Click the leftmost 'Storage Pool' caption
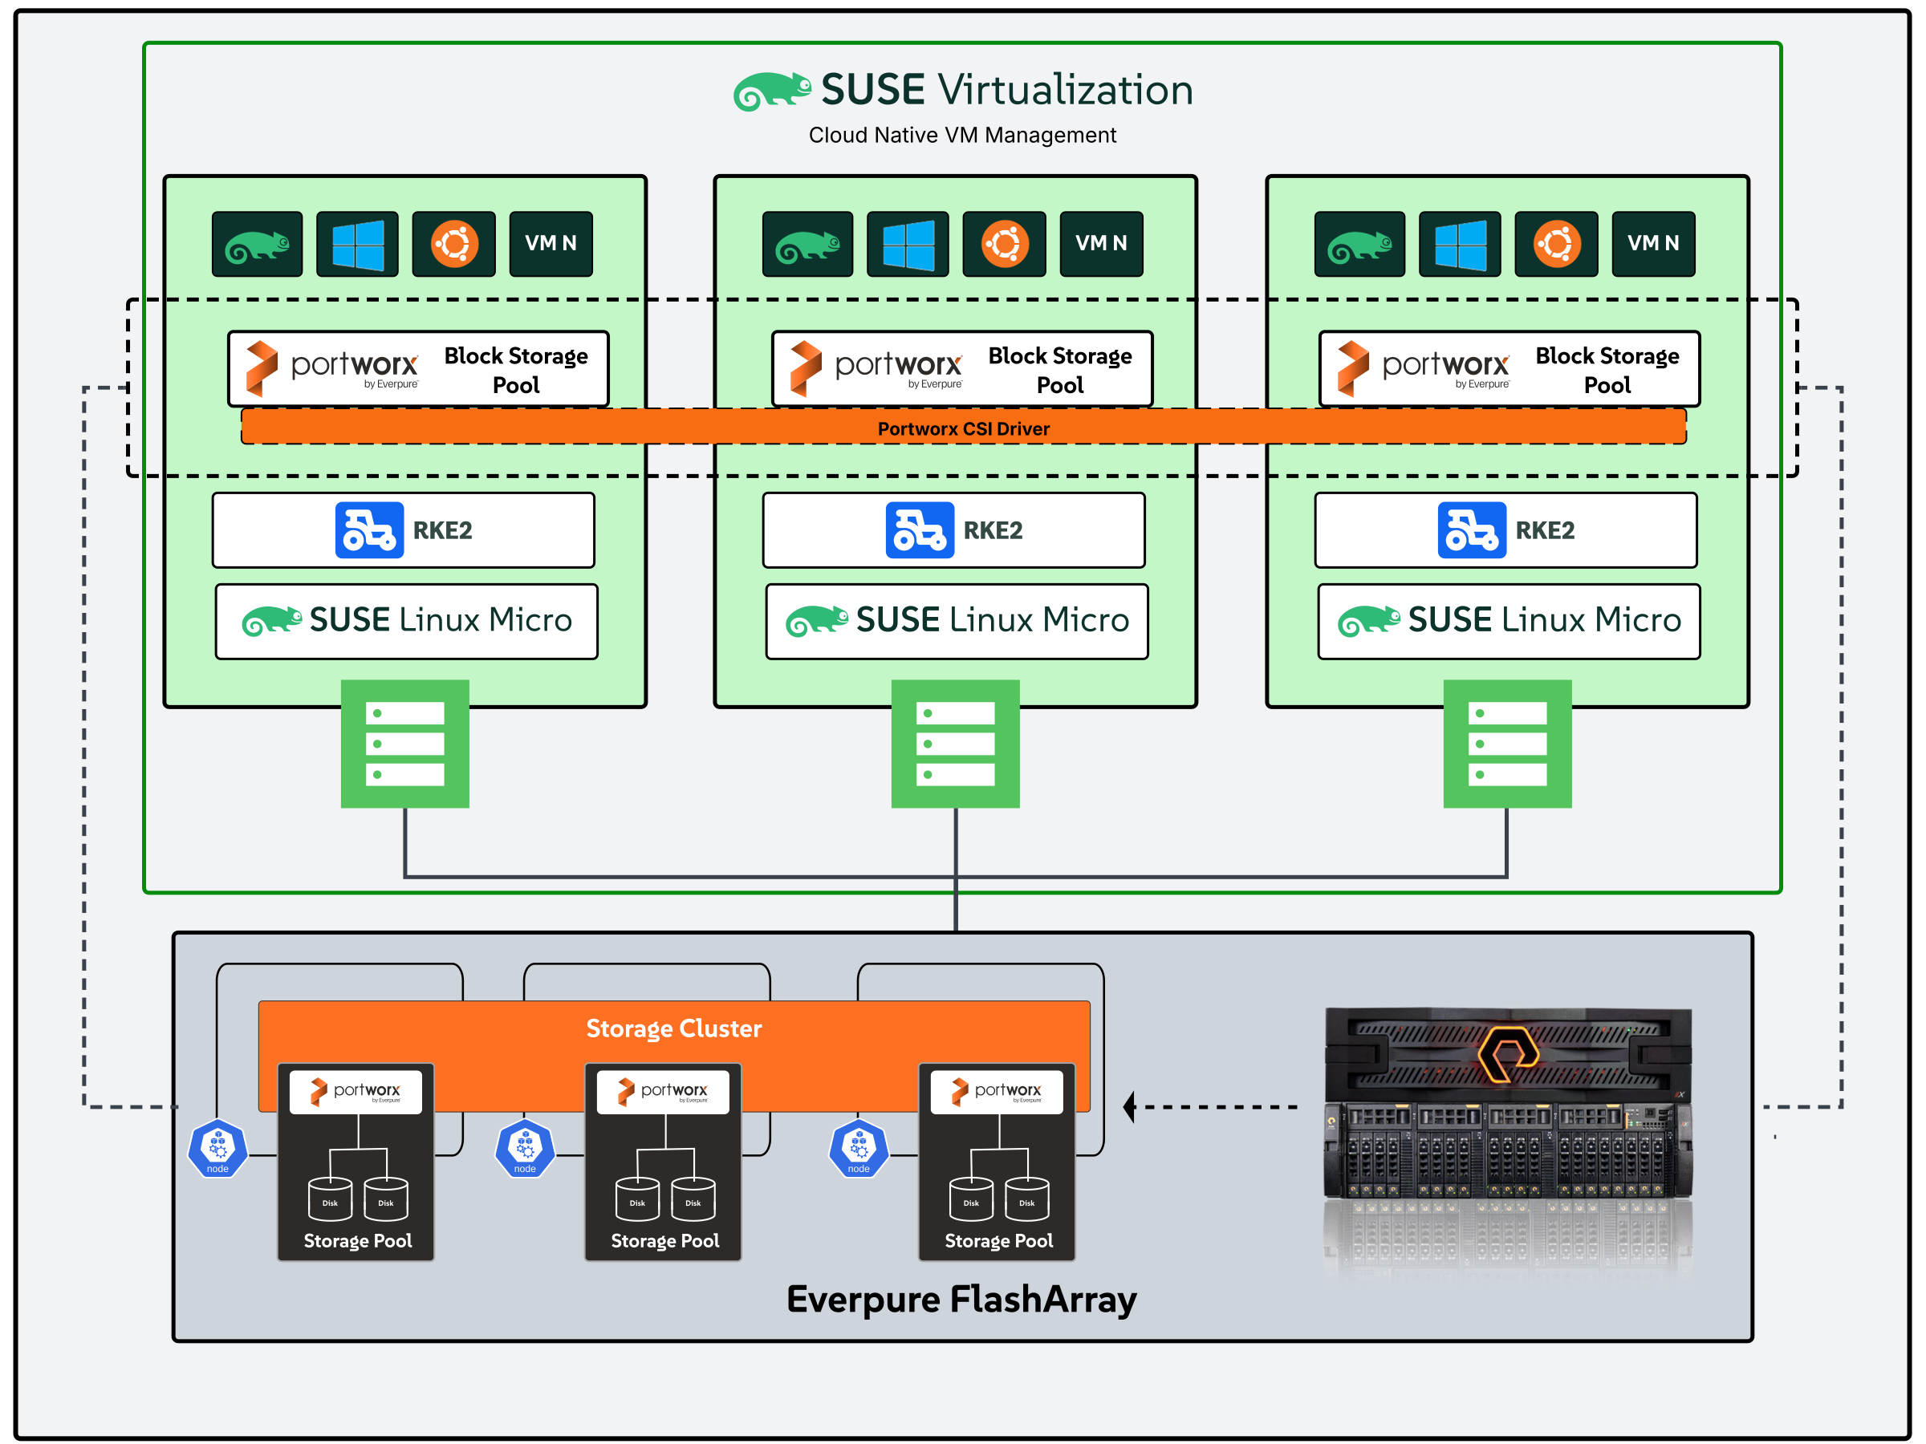Screen dimensions: 1926x1444 click(x=357, y=1240)
